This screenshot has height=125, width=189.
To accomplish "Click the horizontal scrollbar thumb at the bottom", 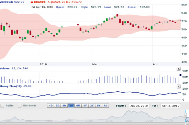I will coord(187,124).
